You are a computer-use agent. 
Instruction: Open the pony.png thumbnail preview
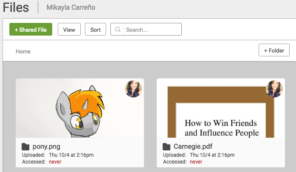pos(80,108)
